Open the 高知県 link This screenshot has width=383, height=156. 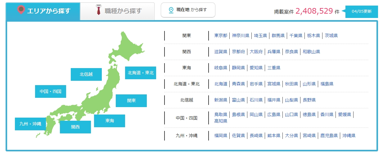[221, 121]
